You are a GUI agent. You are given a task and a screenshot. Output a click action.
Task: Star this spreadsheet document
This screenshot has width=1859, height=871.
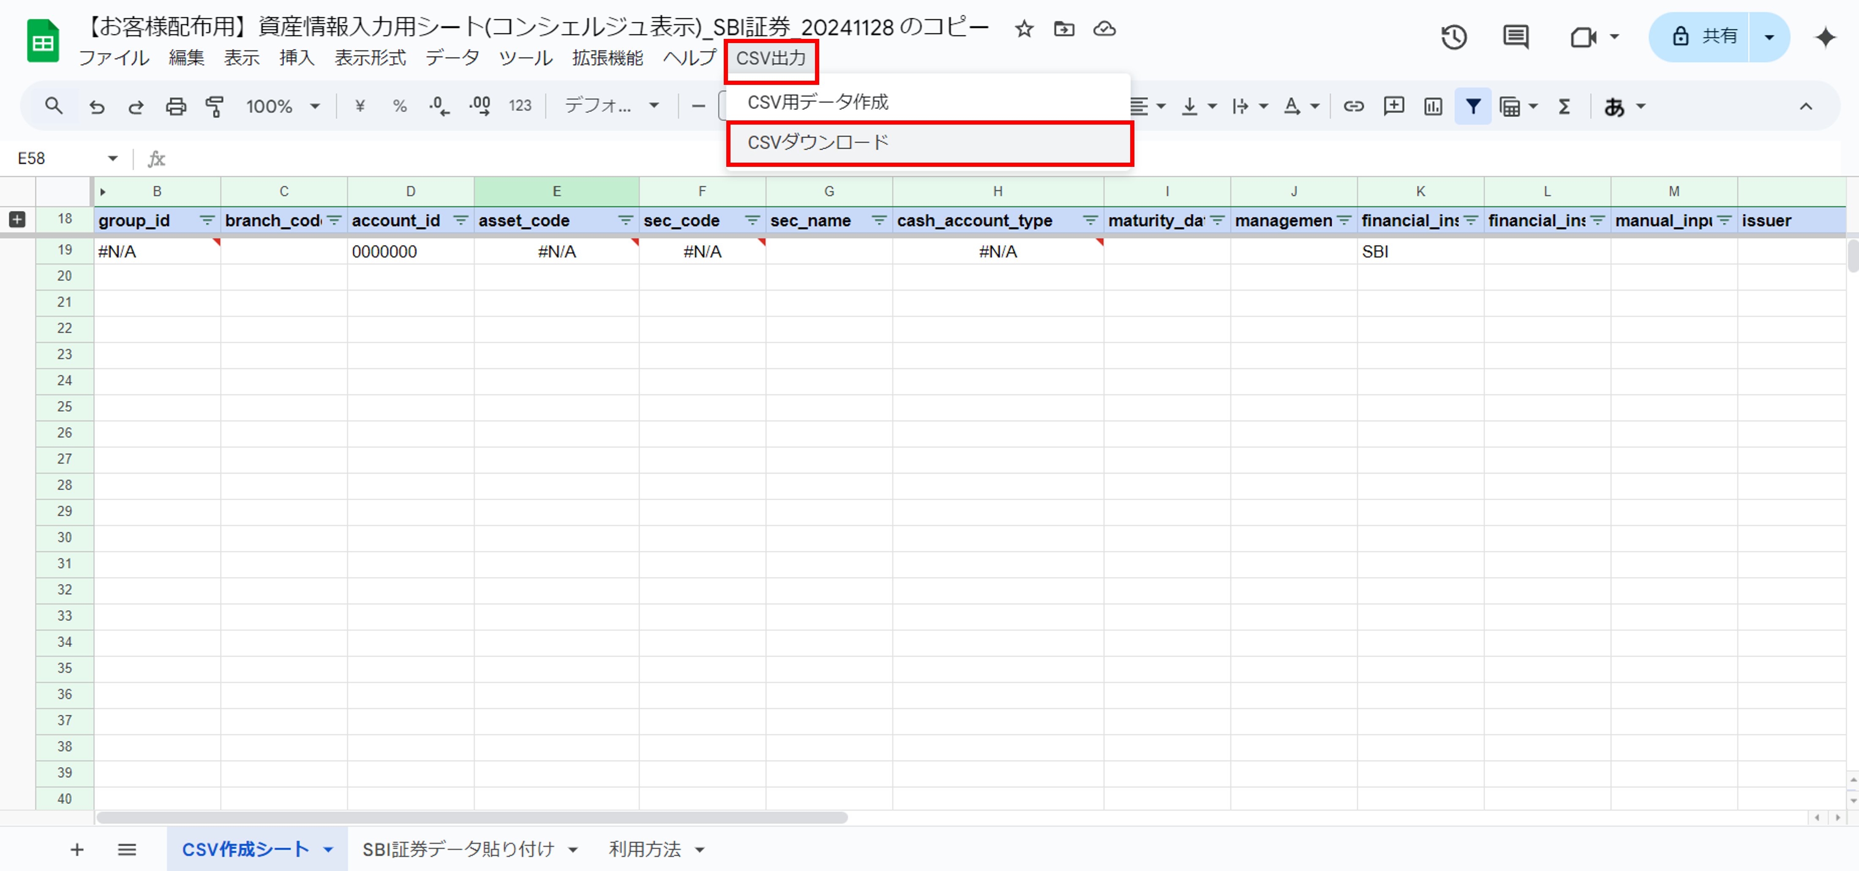point(1024,30)
